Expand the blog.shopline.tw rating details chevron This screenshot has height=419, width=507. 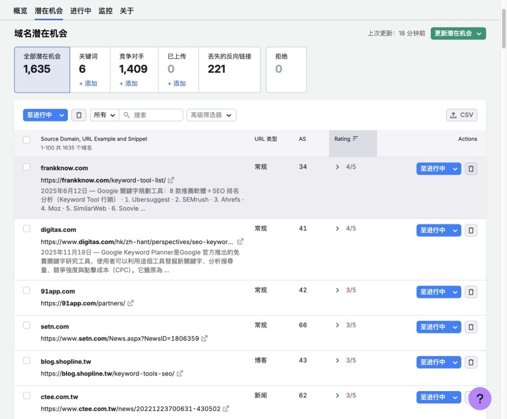coord(337,360)
